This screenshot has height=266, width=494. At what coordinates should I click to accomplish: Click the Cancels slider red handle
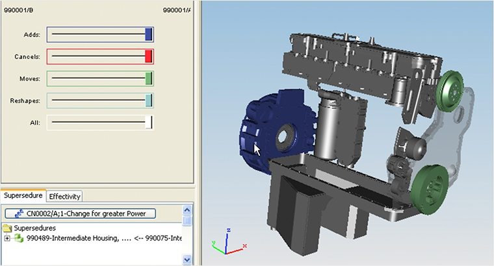click(148, 56)
